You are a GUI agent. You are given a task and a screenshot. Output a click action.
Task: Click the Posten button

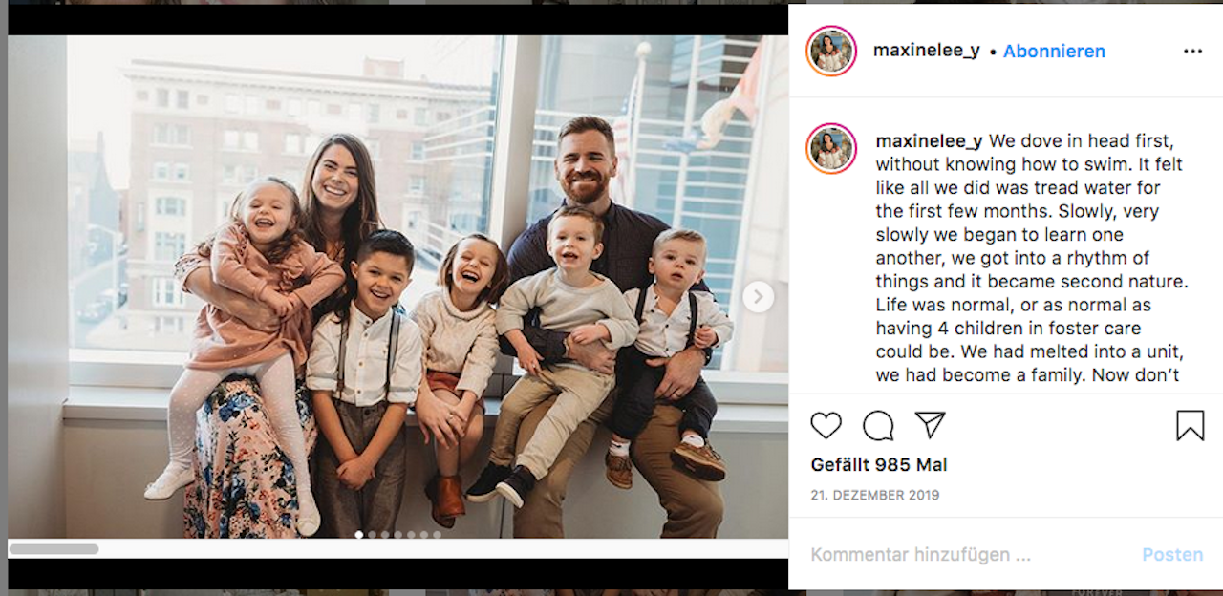pyautogui.click(x=1172, y=554)
